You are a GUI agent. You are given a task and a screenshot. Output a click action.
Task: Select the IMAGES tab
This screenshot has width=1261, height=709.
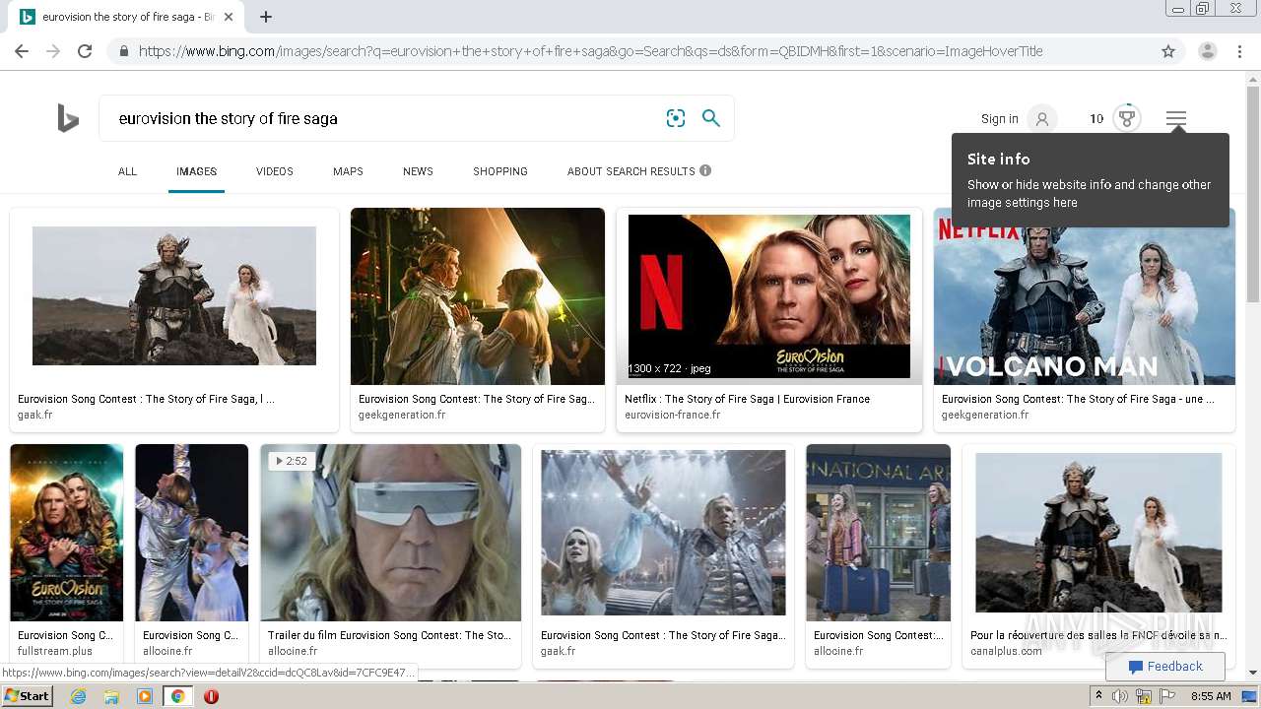[196, 171]
